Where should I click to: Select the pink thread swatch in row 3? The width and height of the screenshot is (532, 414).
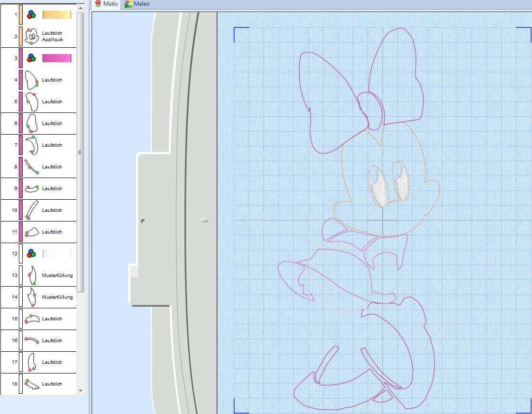pos(56,58)
